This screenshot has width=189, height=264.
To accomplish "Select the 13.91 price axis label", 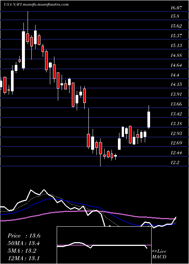I will pos(177,94).
